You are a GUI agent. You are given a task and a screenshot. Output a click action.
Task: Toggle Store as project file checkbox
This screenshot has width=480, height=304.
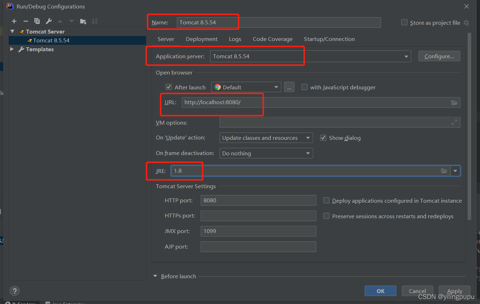404,22
